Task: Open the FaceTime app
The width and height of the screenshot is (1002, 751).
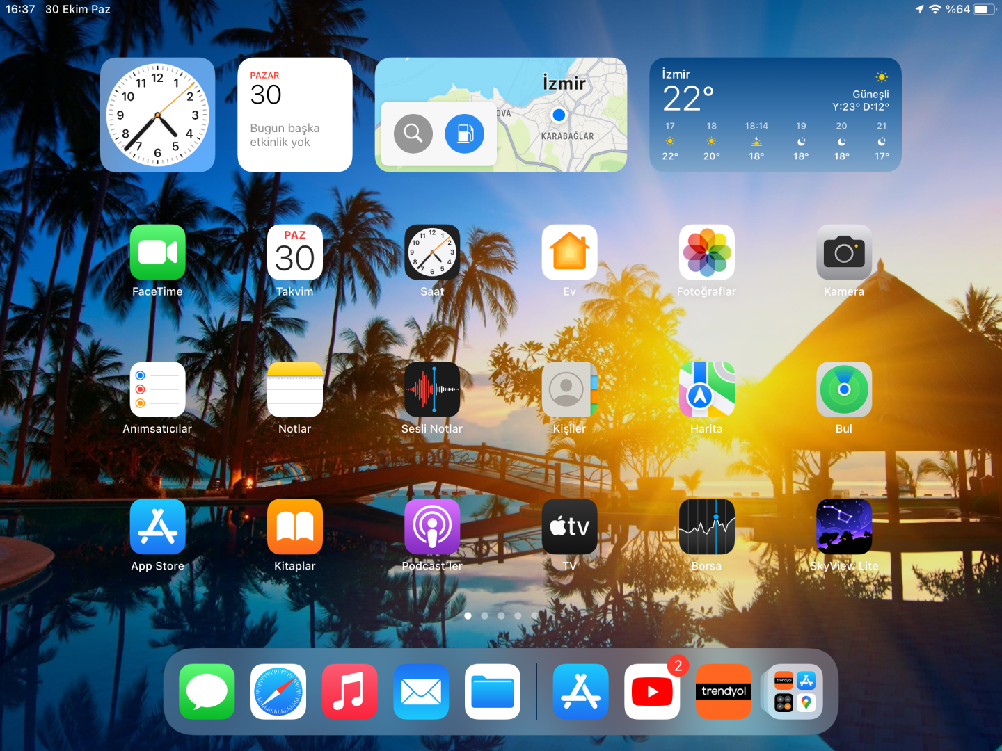Action: (x=157, y=252)
